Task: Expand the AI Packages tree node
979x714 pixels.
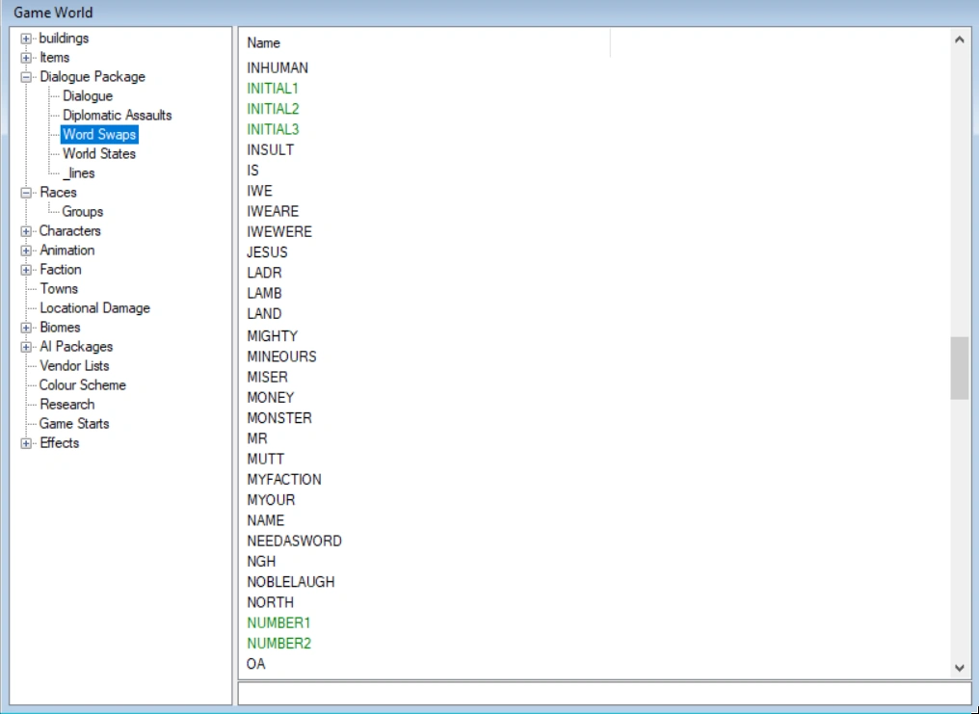Action: 26,347
